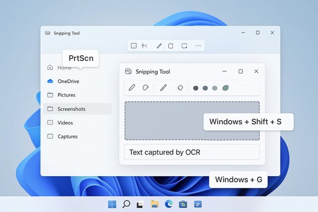
Task: Select the highlighter tool in front Snipping Tool
Action: [x=145, y=88]
